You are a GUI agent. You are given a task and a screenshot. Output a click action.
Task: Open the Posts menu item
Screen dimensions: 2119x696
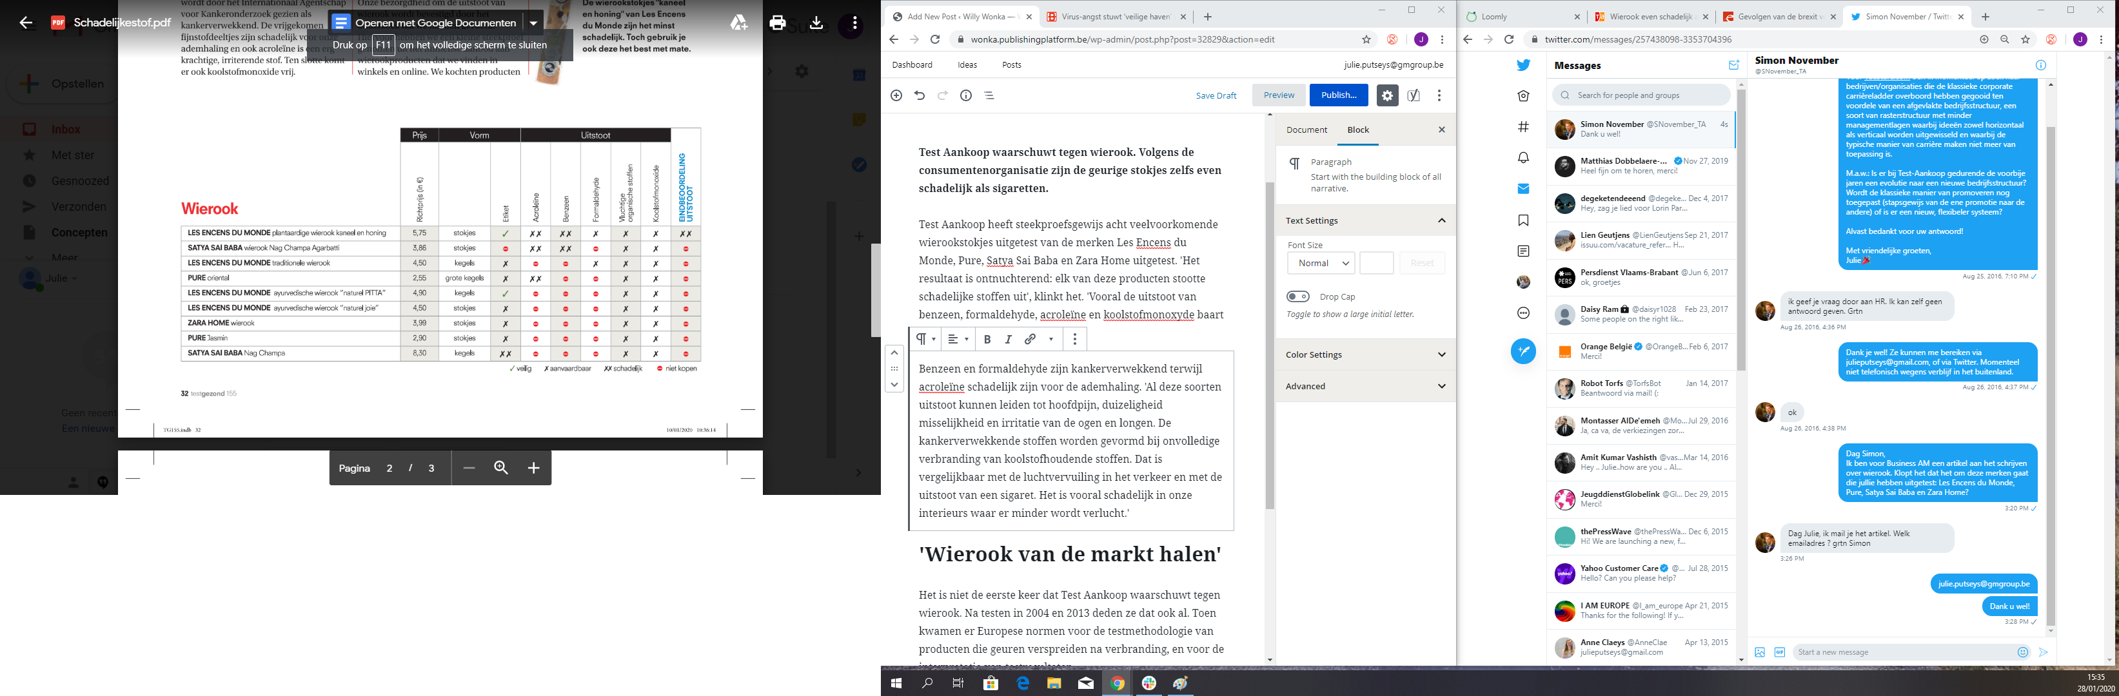click(1011, 65)
